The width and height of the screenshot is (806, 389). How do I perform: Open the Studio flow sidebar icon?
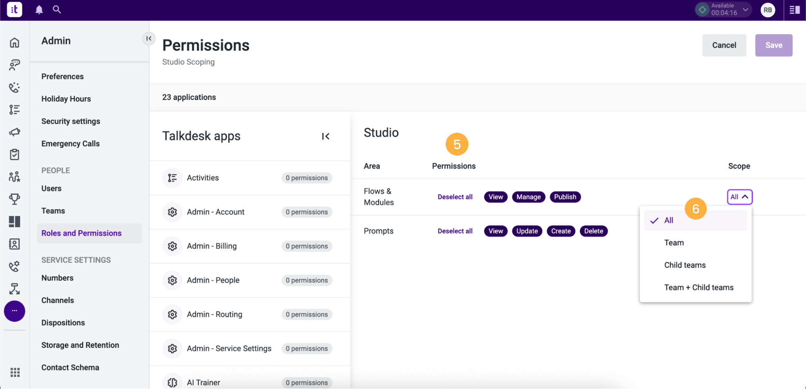15,289
